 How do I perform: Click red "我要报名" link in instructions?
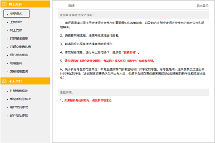point(129,52)
